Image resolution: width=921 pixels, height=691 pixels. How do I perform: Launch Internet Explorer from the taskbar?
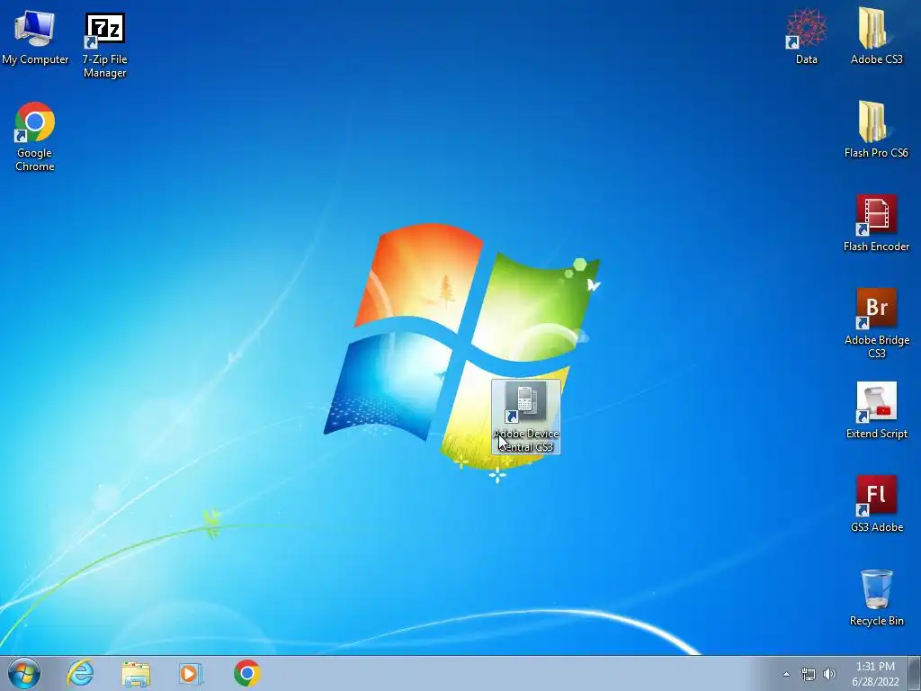tap(80, 673)
